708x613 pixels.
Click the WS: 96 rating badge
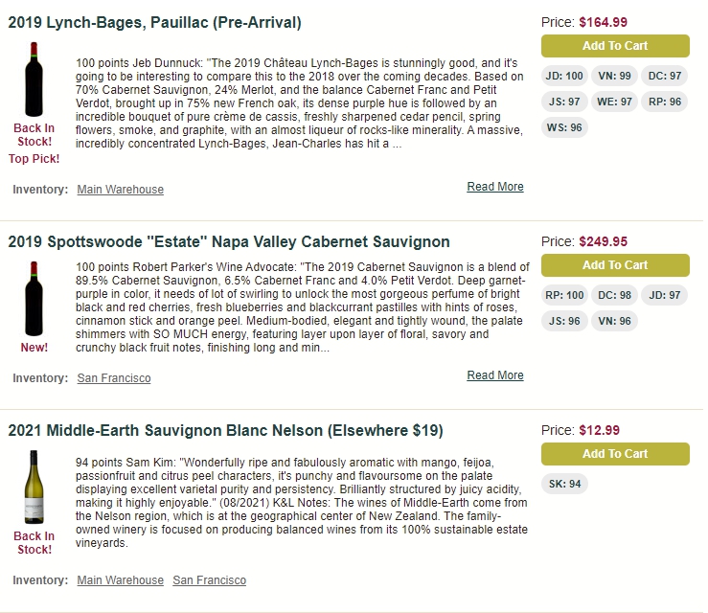(x=564, y=127)
